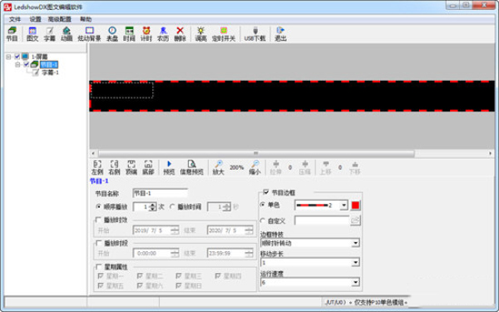The image size is (499, 312).
Task: Open the 定时开关 timed switch tool
Action: click(224, 34)
